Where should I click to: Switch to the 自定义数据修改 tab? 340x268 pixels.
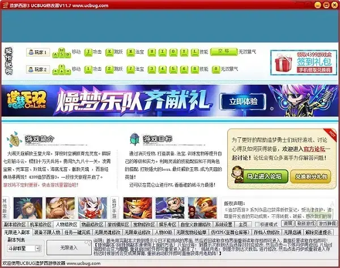coord(195,224)
